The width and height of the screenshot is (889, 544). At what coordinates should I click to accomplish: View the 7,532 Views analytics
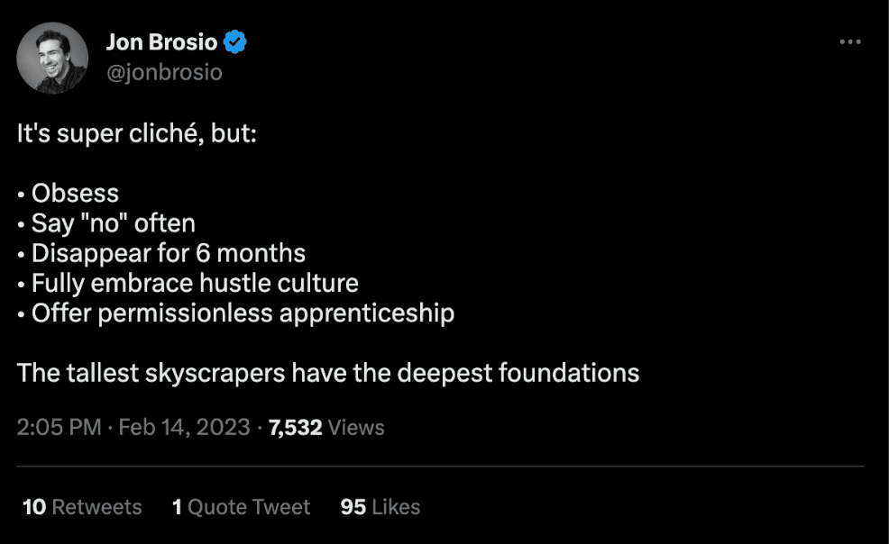tap(326, 427)
